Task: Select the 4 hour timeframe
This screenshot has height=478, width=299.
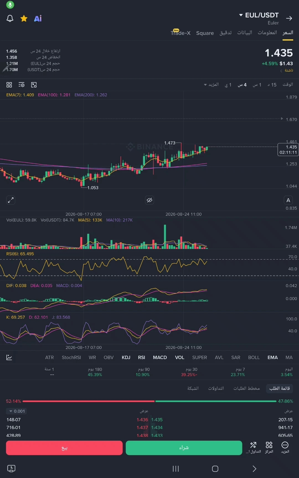Action: [x=242, y=85]
